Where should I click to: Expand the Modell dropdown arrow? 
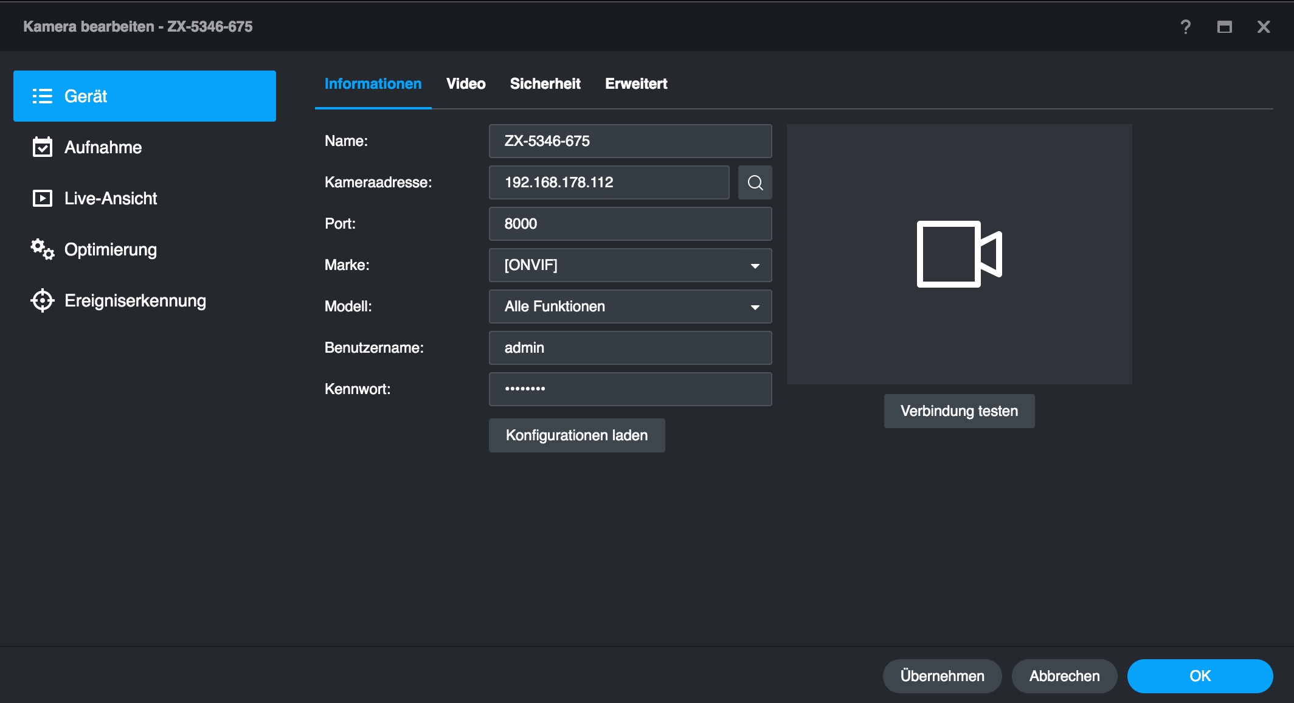coord(755,307)
